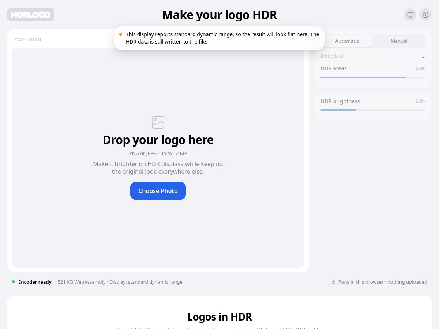This screenshot has height=329, width=439.
Task: Adjust the HDR areas slider
Action: pyautogui.click(x=373, y=77)
